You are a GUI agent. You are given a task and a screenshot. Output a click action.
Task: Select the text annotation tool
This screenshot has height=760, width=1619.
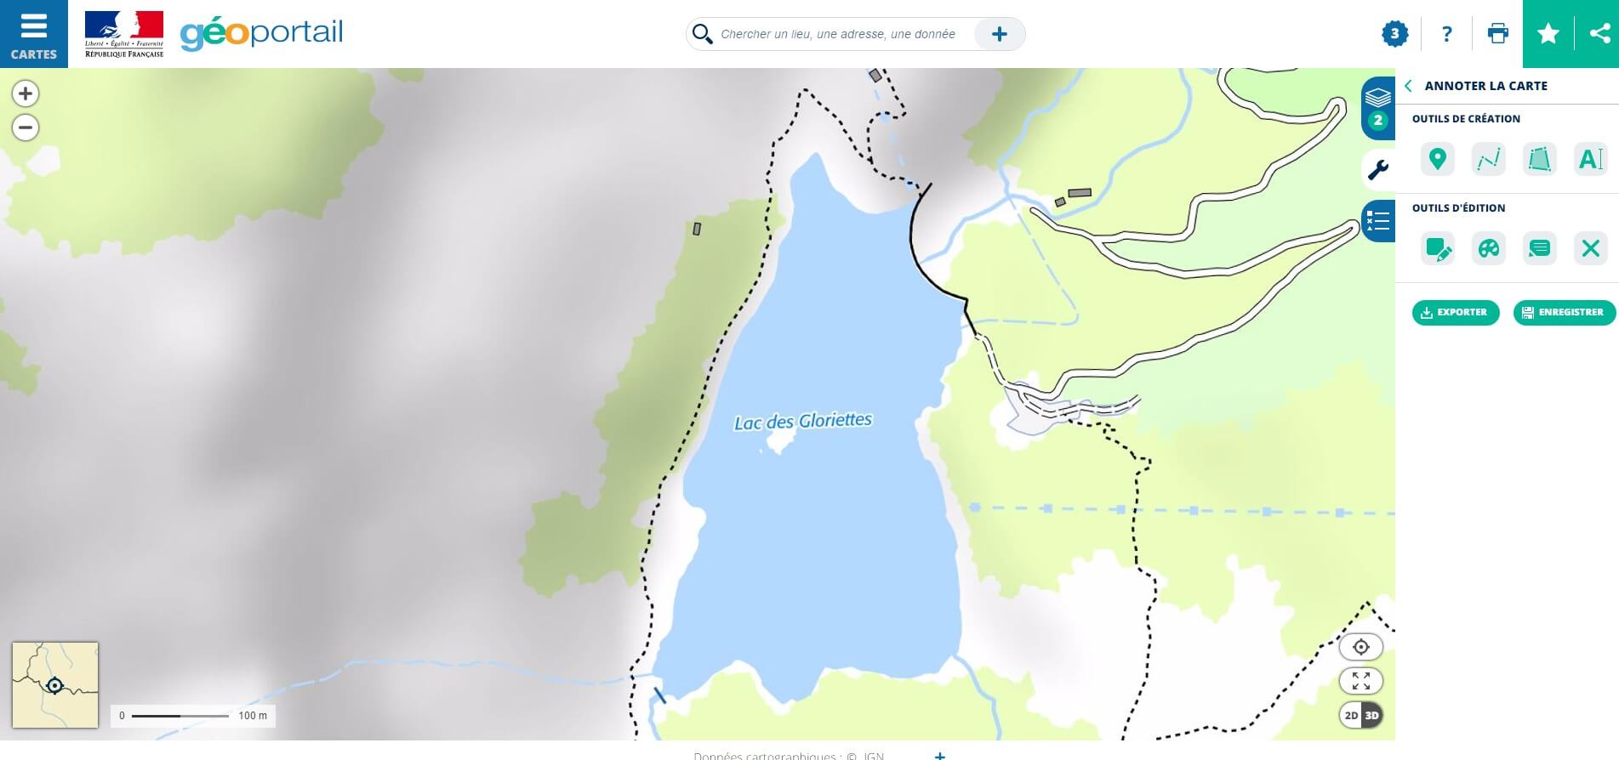(x=1590, y=159)
